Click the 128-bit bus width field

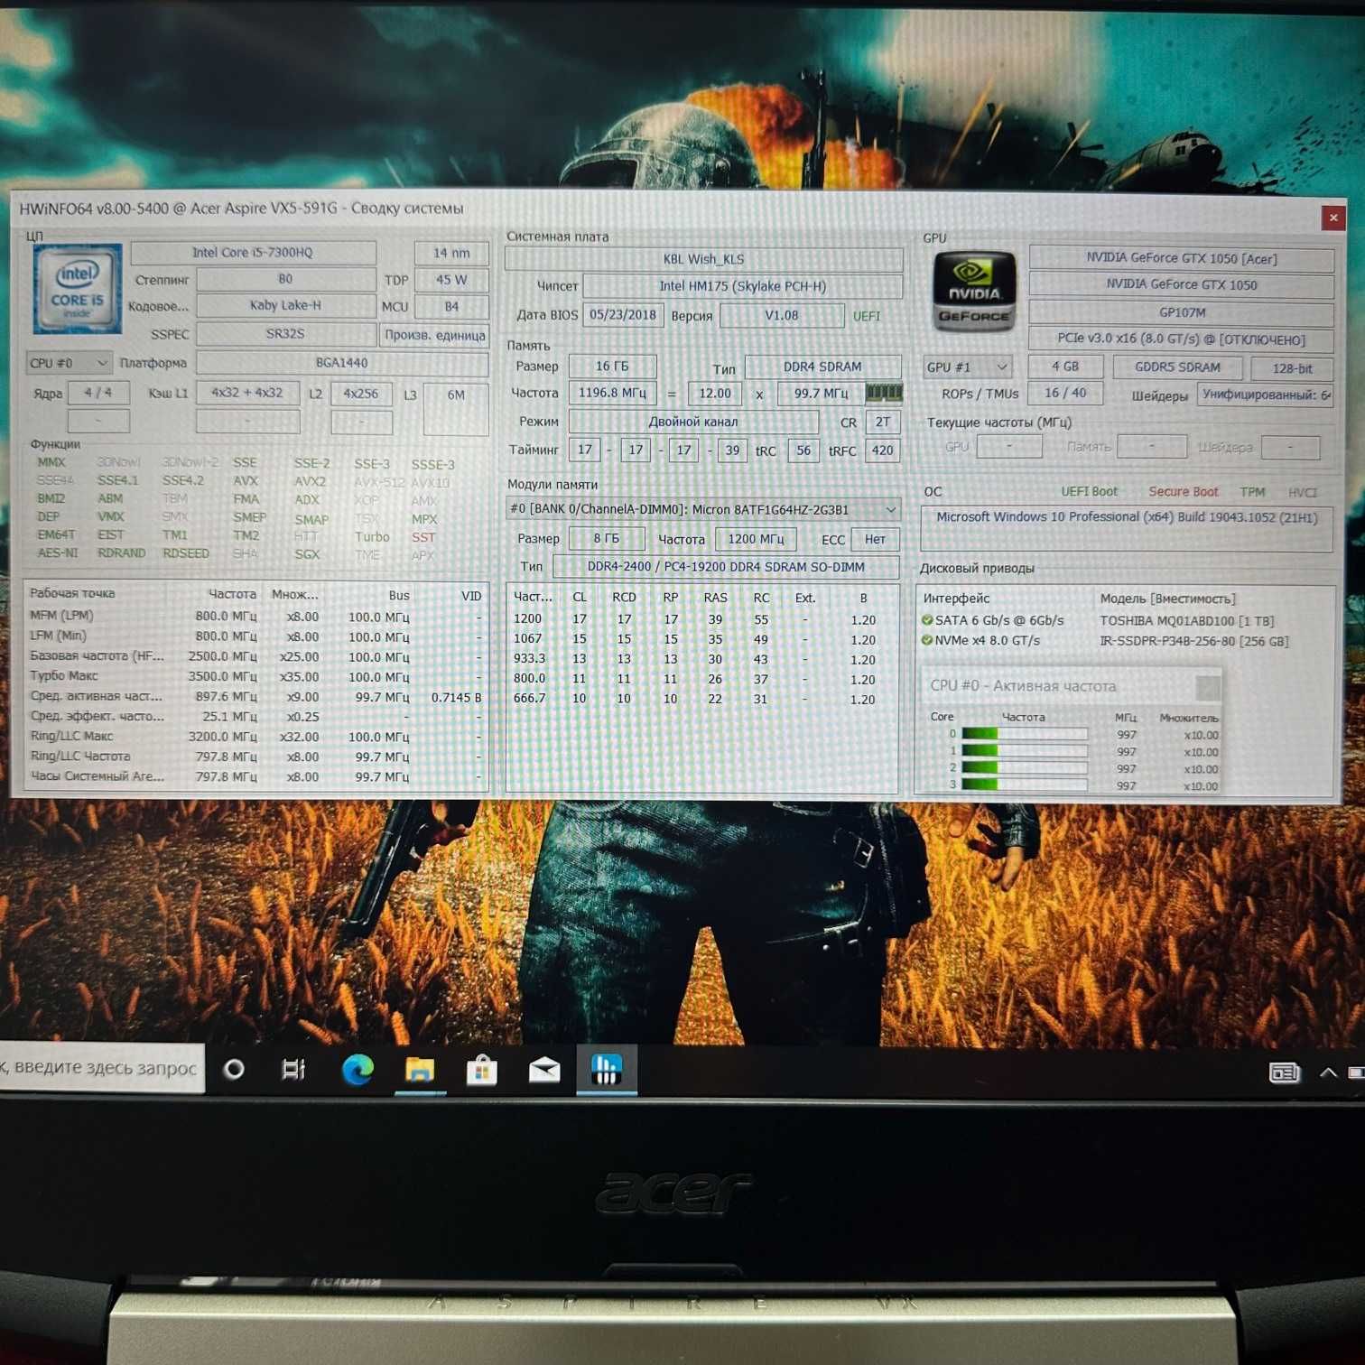(x=1293, y=368)
